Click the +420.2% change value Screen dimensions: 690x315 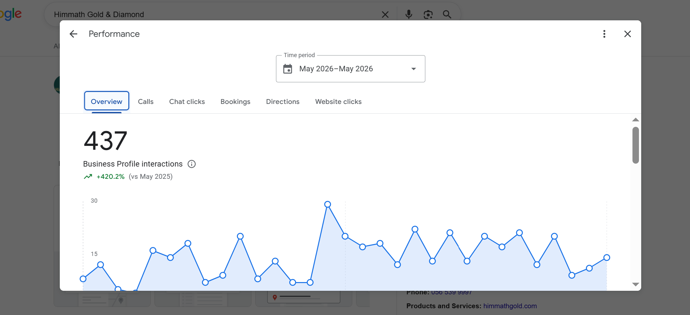click(111, 177)
